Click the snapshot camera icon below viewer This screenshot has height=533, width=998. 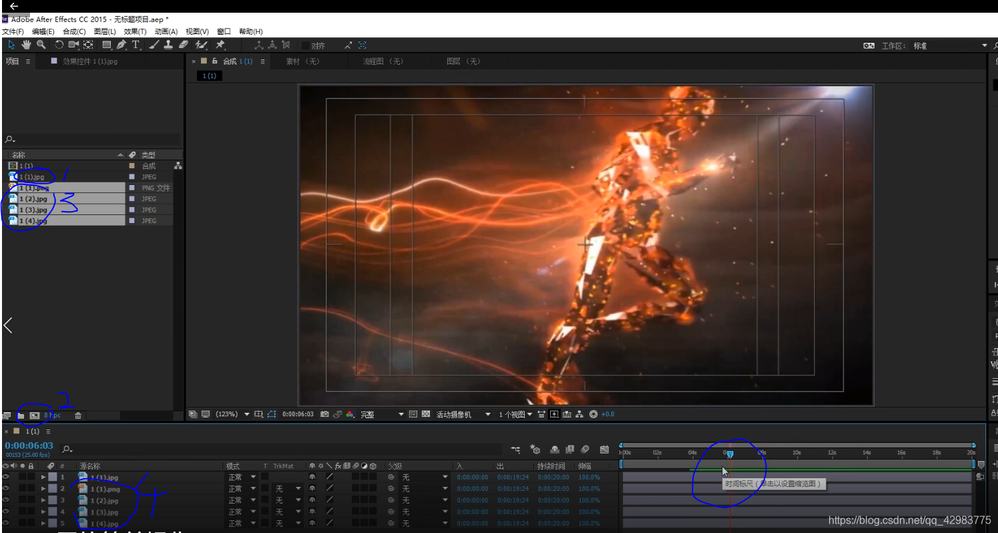coord(324,414)
